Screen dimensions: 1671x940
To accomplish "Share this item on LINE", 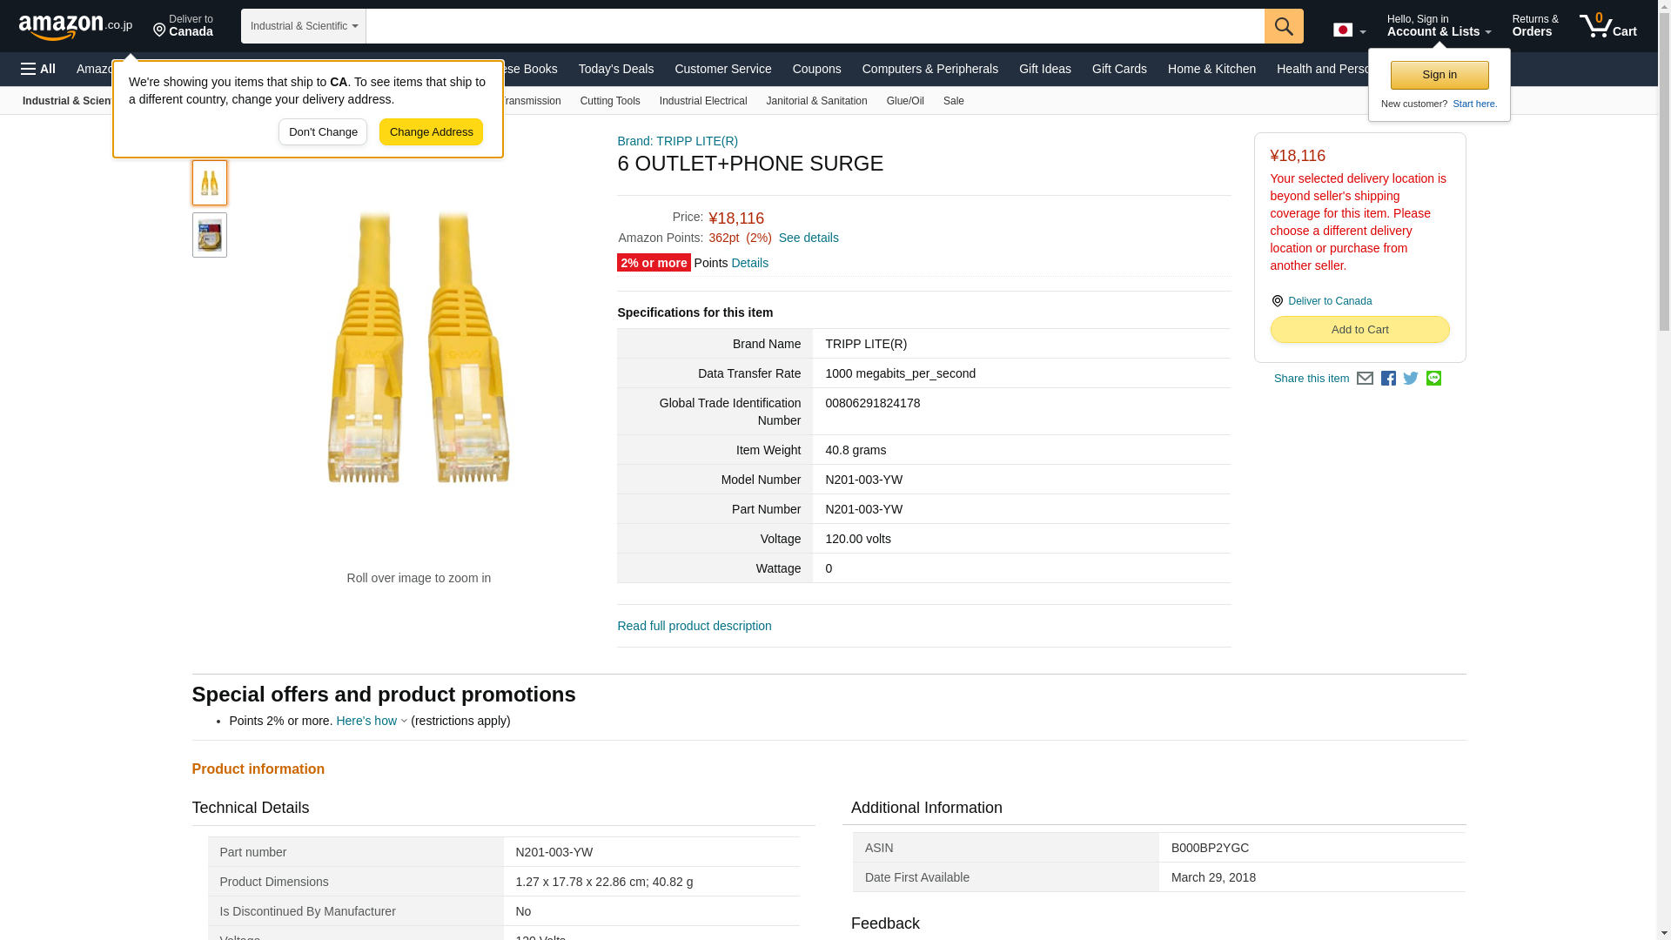I will point(1433,379).
